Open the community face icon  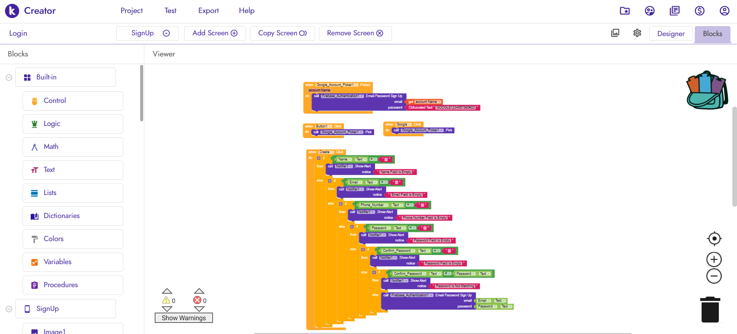click(x=649, y=11)
